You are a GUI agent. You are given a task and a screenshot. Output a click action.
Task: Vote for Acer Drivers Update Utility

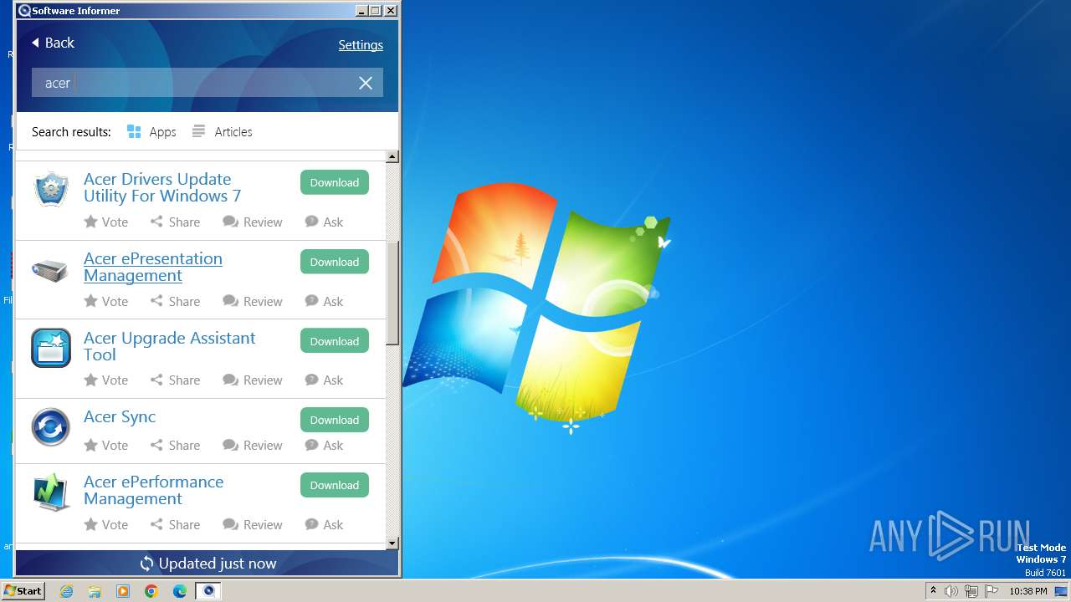106,222
